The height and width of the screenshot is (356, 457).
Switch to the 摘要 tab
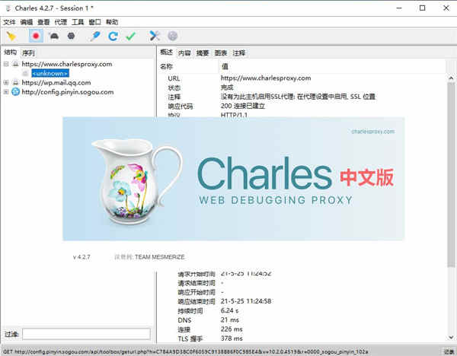(203, 53)
